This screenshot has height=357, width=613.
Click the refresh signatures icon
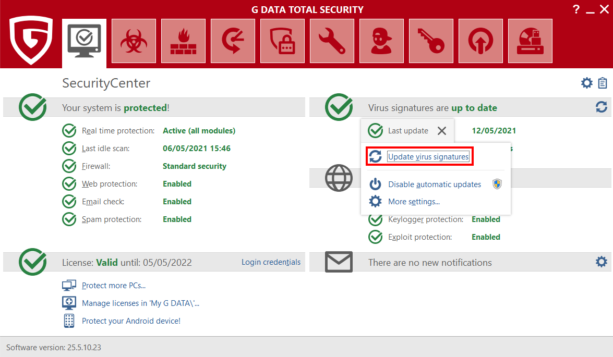pos(601,107)
